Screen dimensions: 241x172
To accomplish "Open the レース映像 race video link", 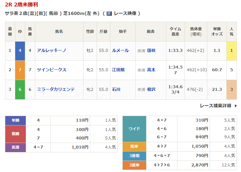I will tap(125, 13).
